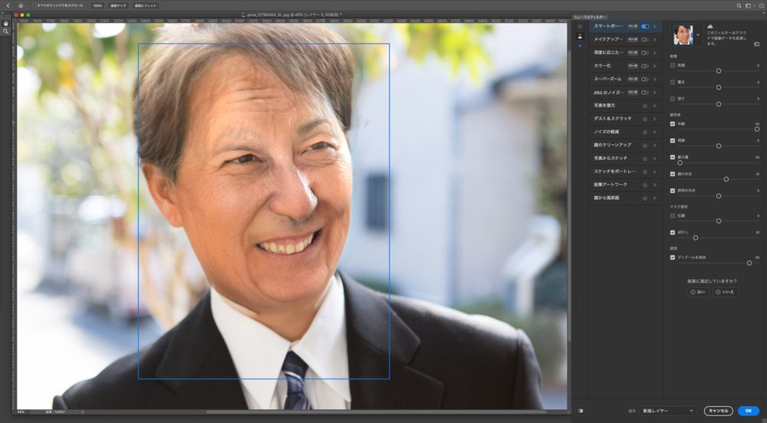Screen dimensions: 767x423
Task: Click download icon for 鉛筆アートワーク filter
Action: pyautogui.click(x=645, y=185)
